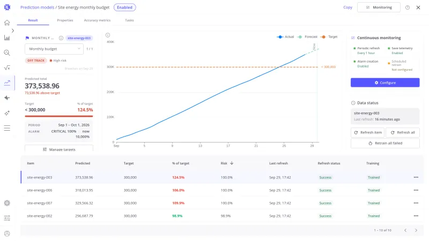Click the flag icon beside MONTHLY
The width and height of the screenshot is (429, 241).
(27, 38)
